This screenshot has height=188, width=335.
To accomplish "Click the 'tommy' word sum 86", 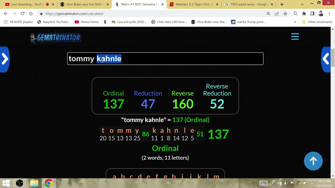I will point(146,134).
